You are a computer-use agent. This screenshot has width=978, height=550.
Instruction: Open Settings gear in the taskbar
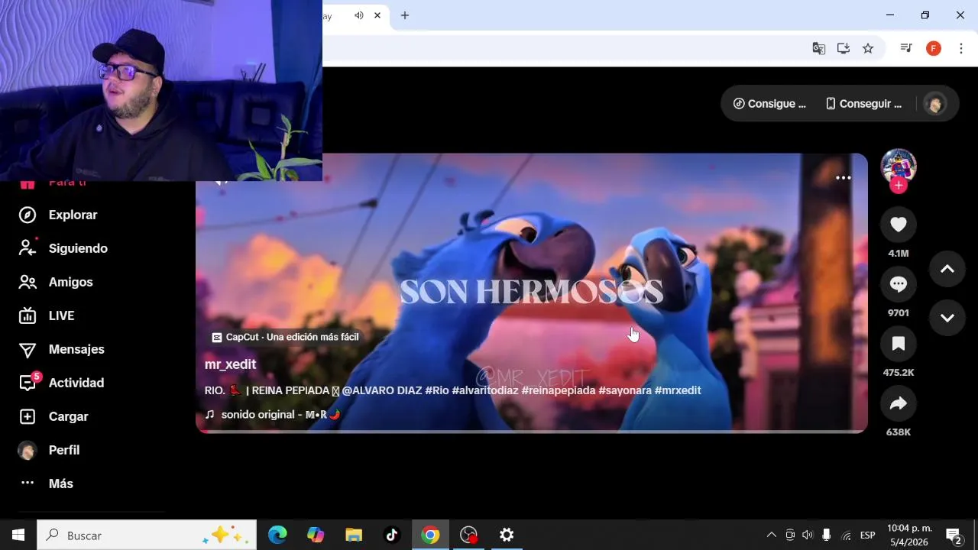tap(507, 535)
